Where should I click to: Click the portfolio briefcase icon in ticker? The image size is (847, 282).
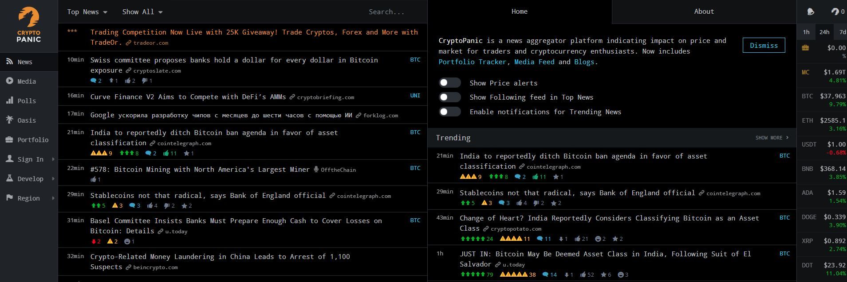point(805,48)
